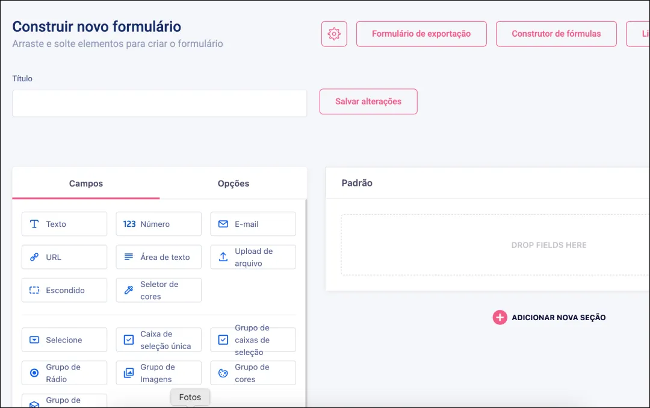Pick the Escondido hidden field element
This screenshot has width=650, height=408.
pos(64,290)
